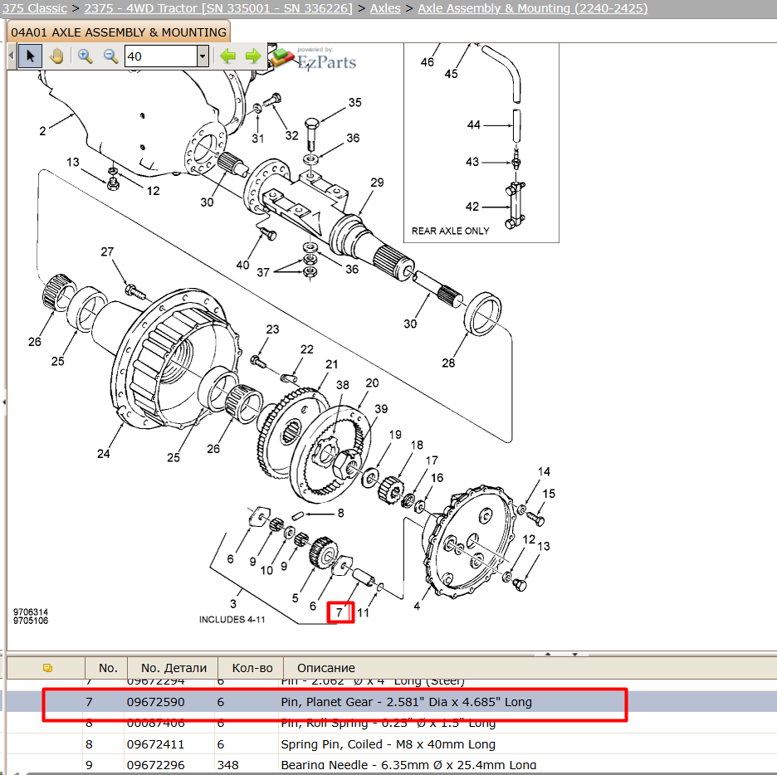Sort by the Кол-во column header

coord(252,668)
